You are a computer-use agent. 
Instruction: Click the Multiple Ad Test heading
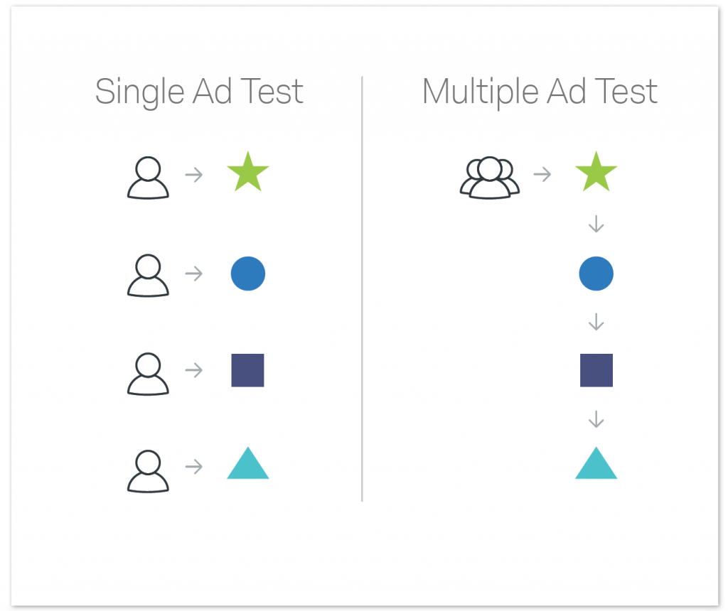coord(540,92)
